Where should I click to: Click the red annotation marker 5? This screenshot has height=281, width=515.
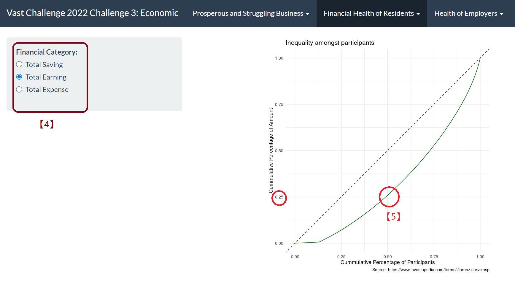[x=393, y=216]
